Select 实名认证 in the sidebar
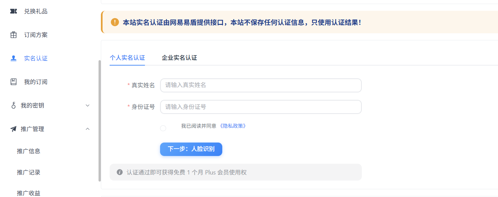Image resolution: width=498 pixels, height=197 pixels. pyautogui.click(x=36, y=58)
